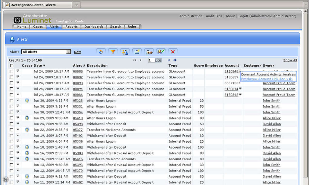This screenshot has height=185, width=309.
Task: Check the box for alert 05328
Action: [11, 101]
